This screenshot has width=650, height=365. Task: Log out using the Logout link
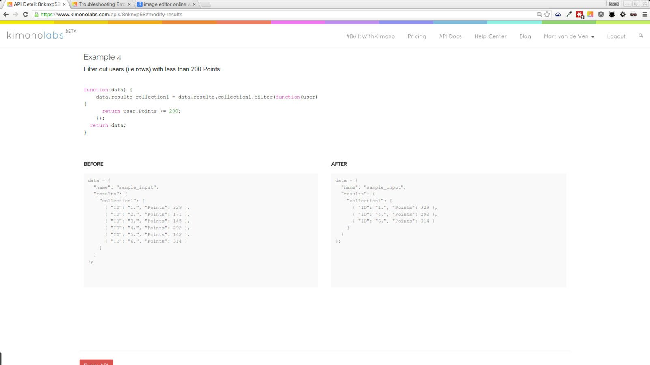tap(616, 36)
